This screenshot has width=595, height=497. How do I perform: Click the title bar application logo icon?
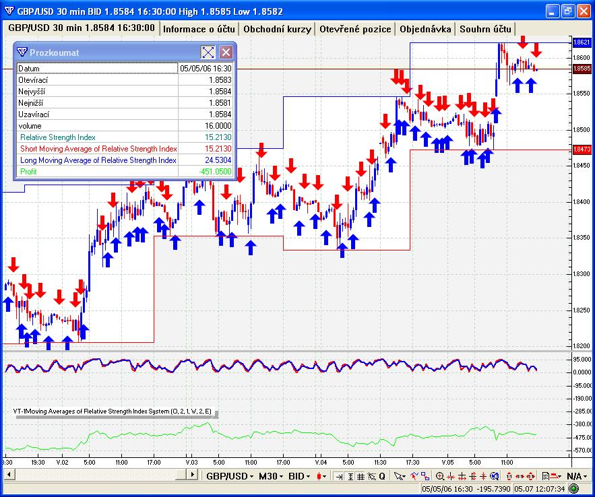(9, 11)
